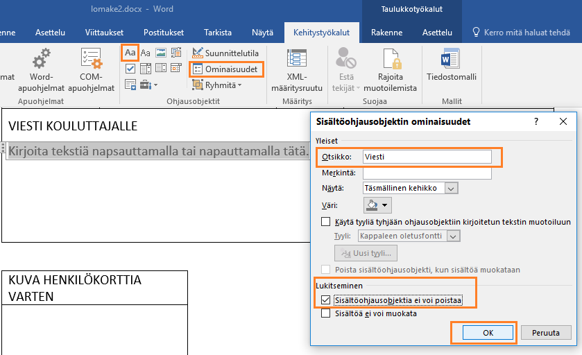
Task: Open the Väri color picker
Action: click(x=377, y=205)
